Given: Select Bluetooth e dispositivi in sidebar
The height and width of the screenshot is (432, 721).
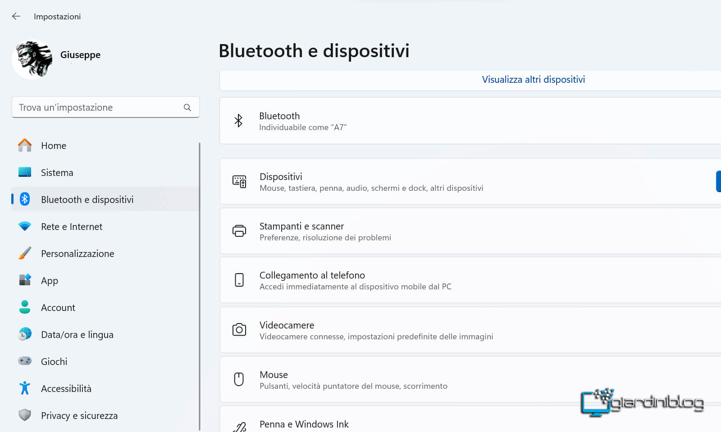Looking at the screenshot, I should [x=105, y=199].
